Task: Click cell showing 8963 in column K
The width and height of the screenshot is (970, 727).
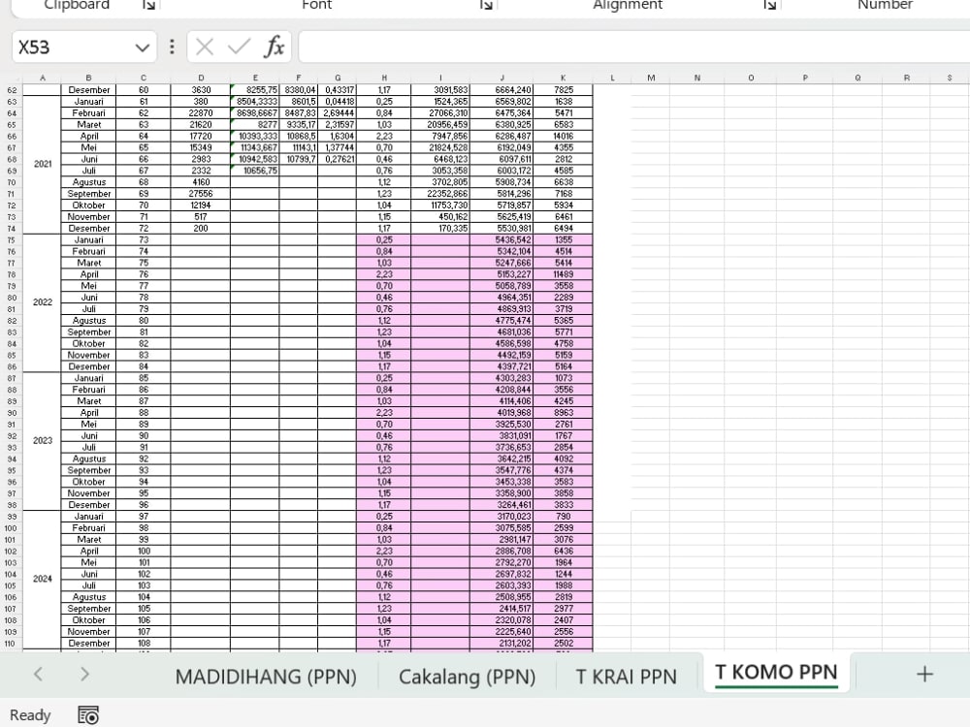Action: pos(563,413)
